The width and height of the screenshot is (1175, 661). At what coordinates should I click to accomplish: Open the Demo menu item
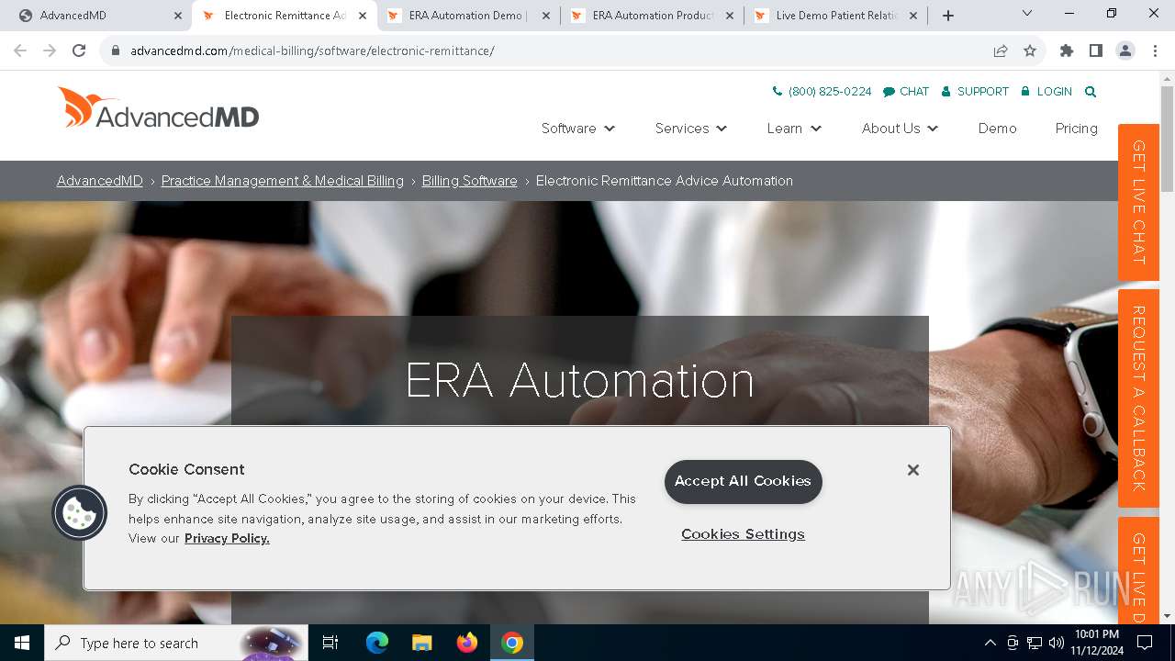pos(997,129)
